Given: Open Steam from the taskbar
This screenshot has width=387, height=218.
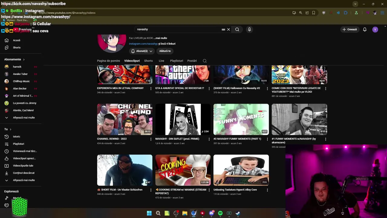Looking at the screenshot, I should coord(238,213).
